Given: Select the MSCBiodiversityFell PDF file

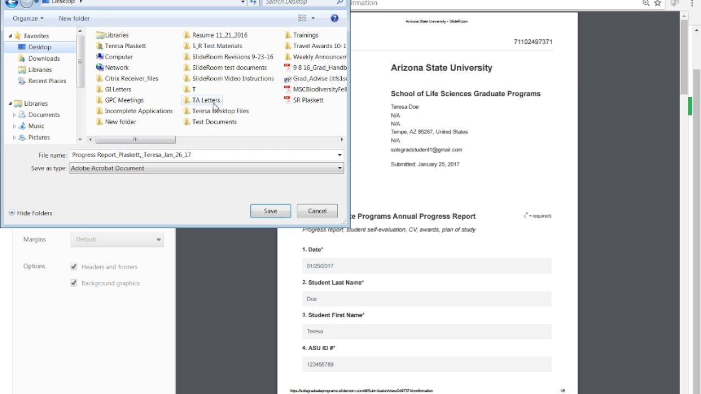Looking at the screenshot, I should pyautogui.click(x=315, y=89).
